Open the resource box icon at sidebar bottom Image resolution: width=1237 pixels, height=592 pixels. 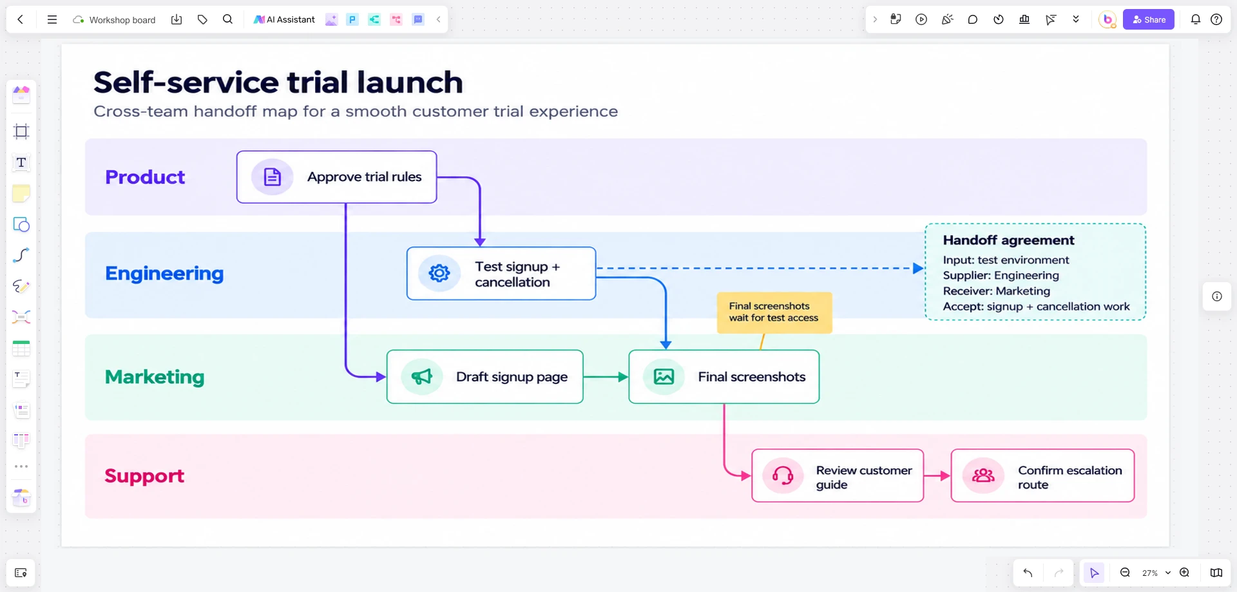(x=21, y=497)
